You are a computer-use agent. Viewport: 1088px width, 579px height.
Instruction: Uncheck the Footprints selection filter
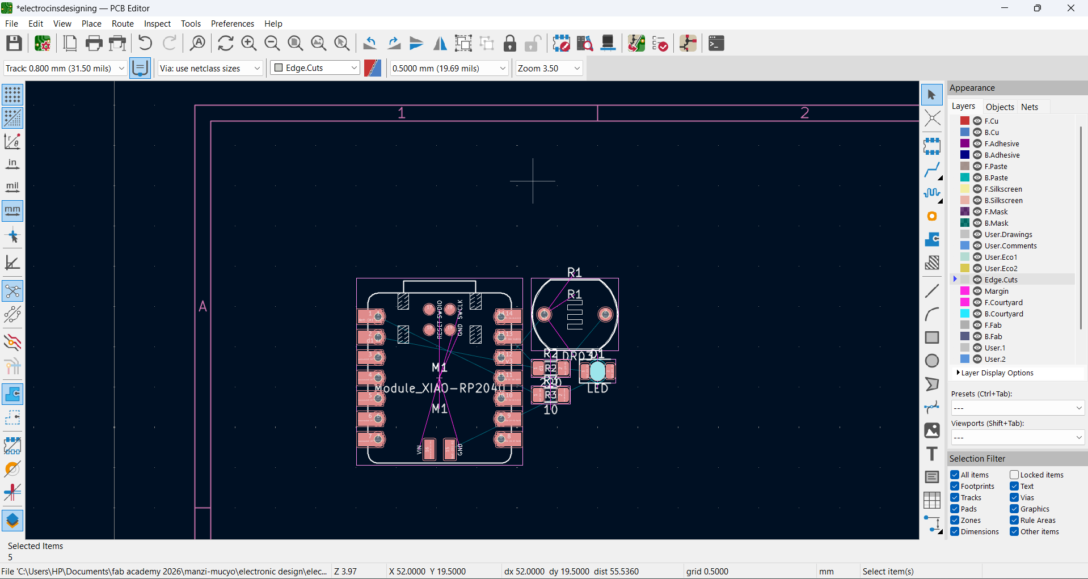(x=955, y=486)
